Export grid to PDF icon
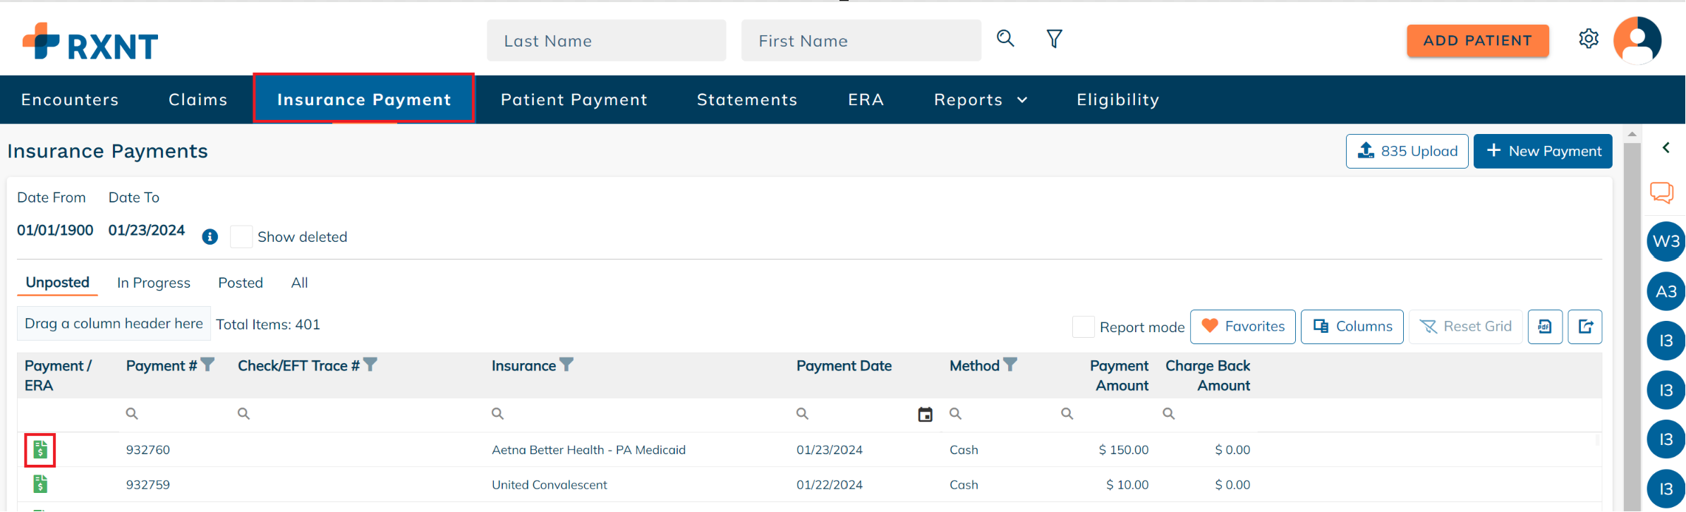1686x512 pixels. pyautogui.click(x=1544, y=327)
